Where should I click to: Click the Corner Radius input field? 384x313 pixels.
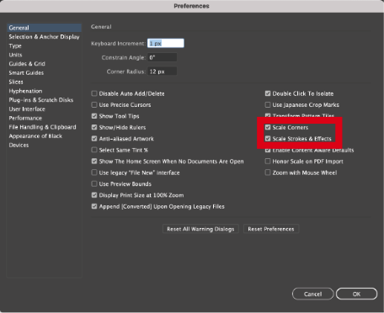point(163,72)
